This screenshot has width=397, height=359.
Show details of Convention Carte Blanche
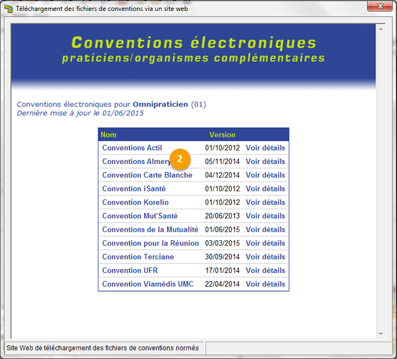tap(266, 175)
